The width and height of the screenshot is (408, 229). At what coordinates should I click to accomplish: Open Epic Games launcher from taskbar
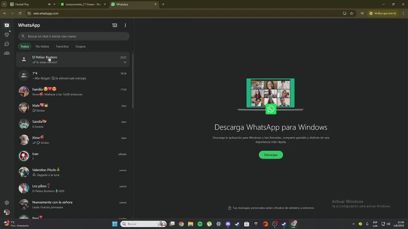pyautogui.click(x=256, y=224)
